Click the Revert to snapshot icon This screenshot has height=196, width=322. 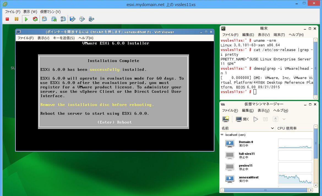(x=54, y=19)
